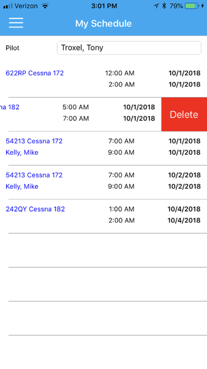Screen dimensions: 207x369
Task: Select Kelly, Mike under the 10/1/2018 booking
Action: click(x=22, y=153)
